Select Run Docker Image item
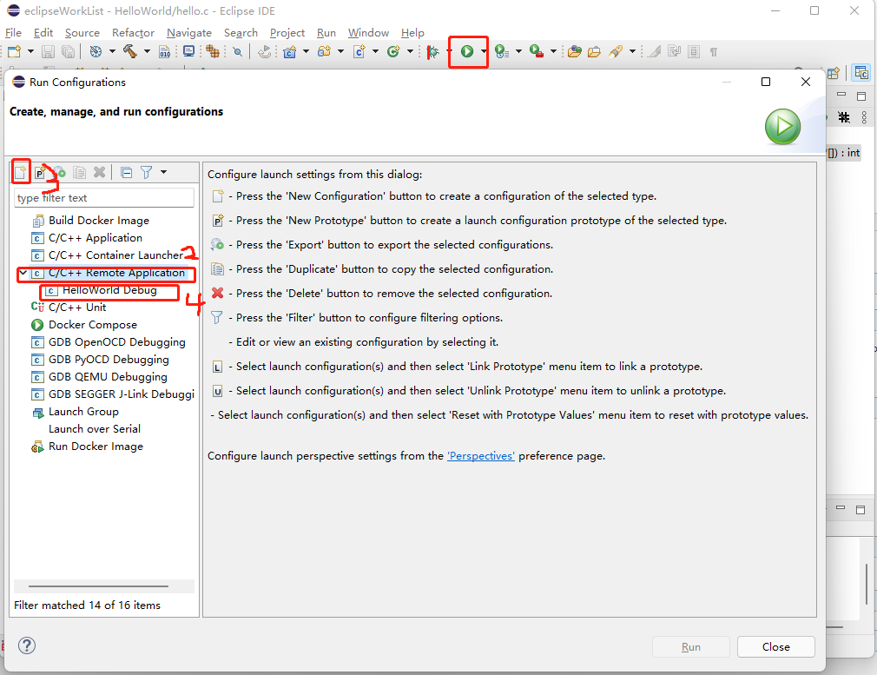The image size is (877, 675). pyautogui.click(x=96, y=446)
